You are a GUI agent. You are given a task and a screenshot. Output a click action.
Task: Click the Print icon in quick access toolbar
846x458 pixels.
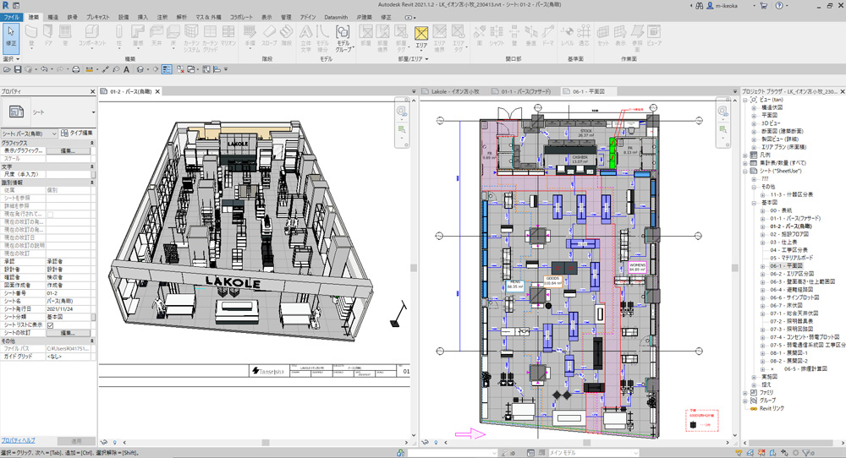(76, 69)
